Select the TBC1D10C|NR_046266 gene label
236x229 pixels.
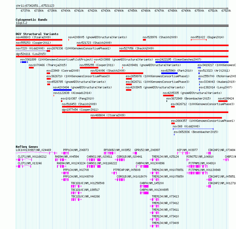tap(85, 196)
